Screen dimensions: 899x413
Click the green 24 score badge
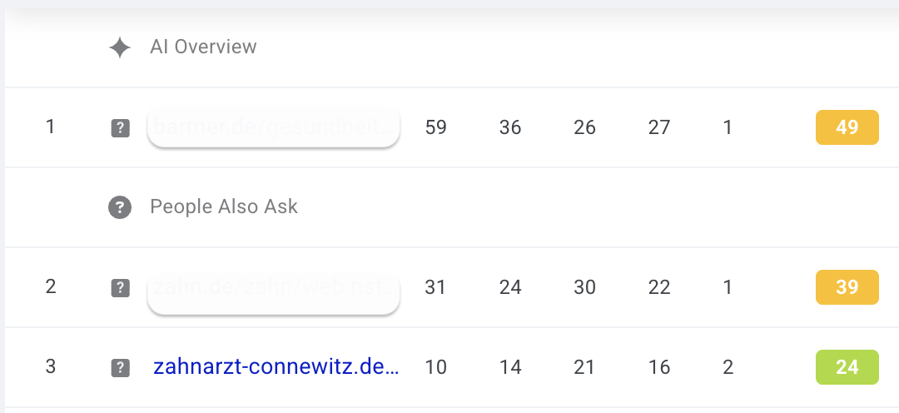click(x=847, y=367)
